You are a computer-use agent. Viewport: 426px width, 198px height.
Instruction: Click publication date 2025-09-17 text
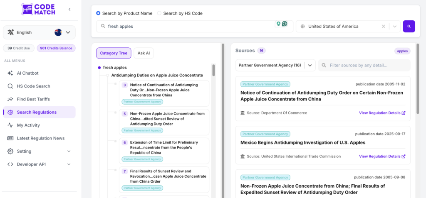[x=380, y=134]
